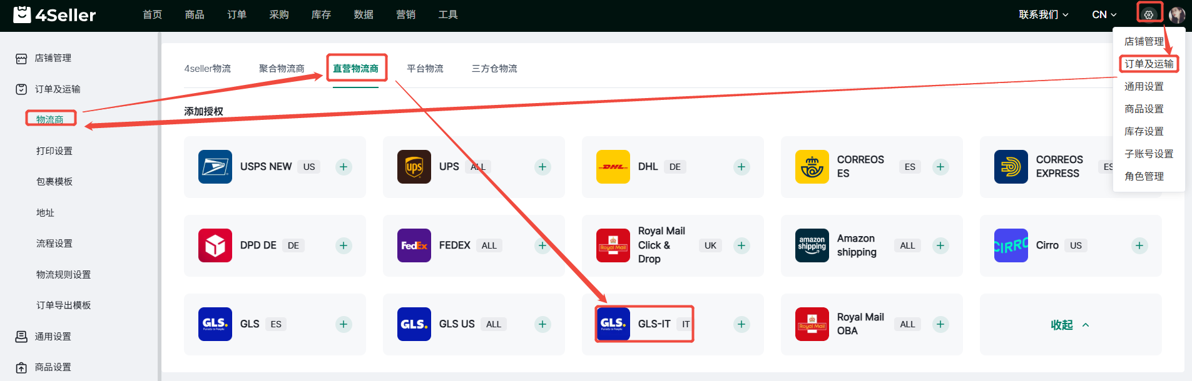Select the CORREOS EXPRESS carrier logo
This screenshot has height=381, width=1192.
(x=1011, y=167)
